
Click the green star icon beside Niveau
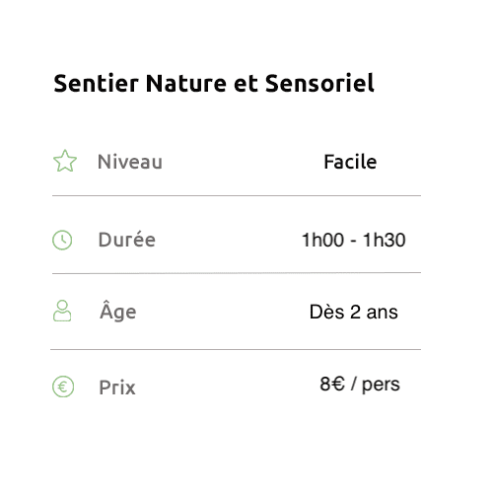click(x=65, y=161)
